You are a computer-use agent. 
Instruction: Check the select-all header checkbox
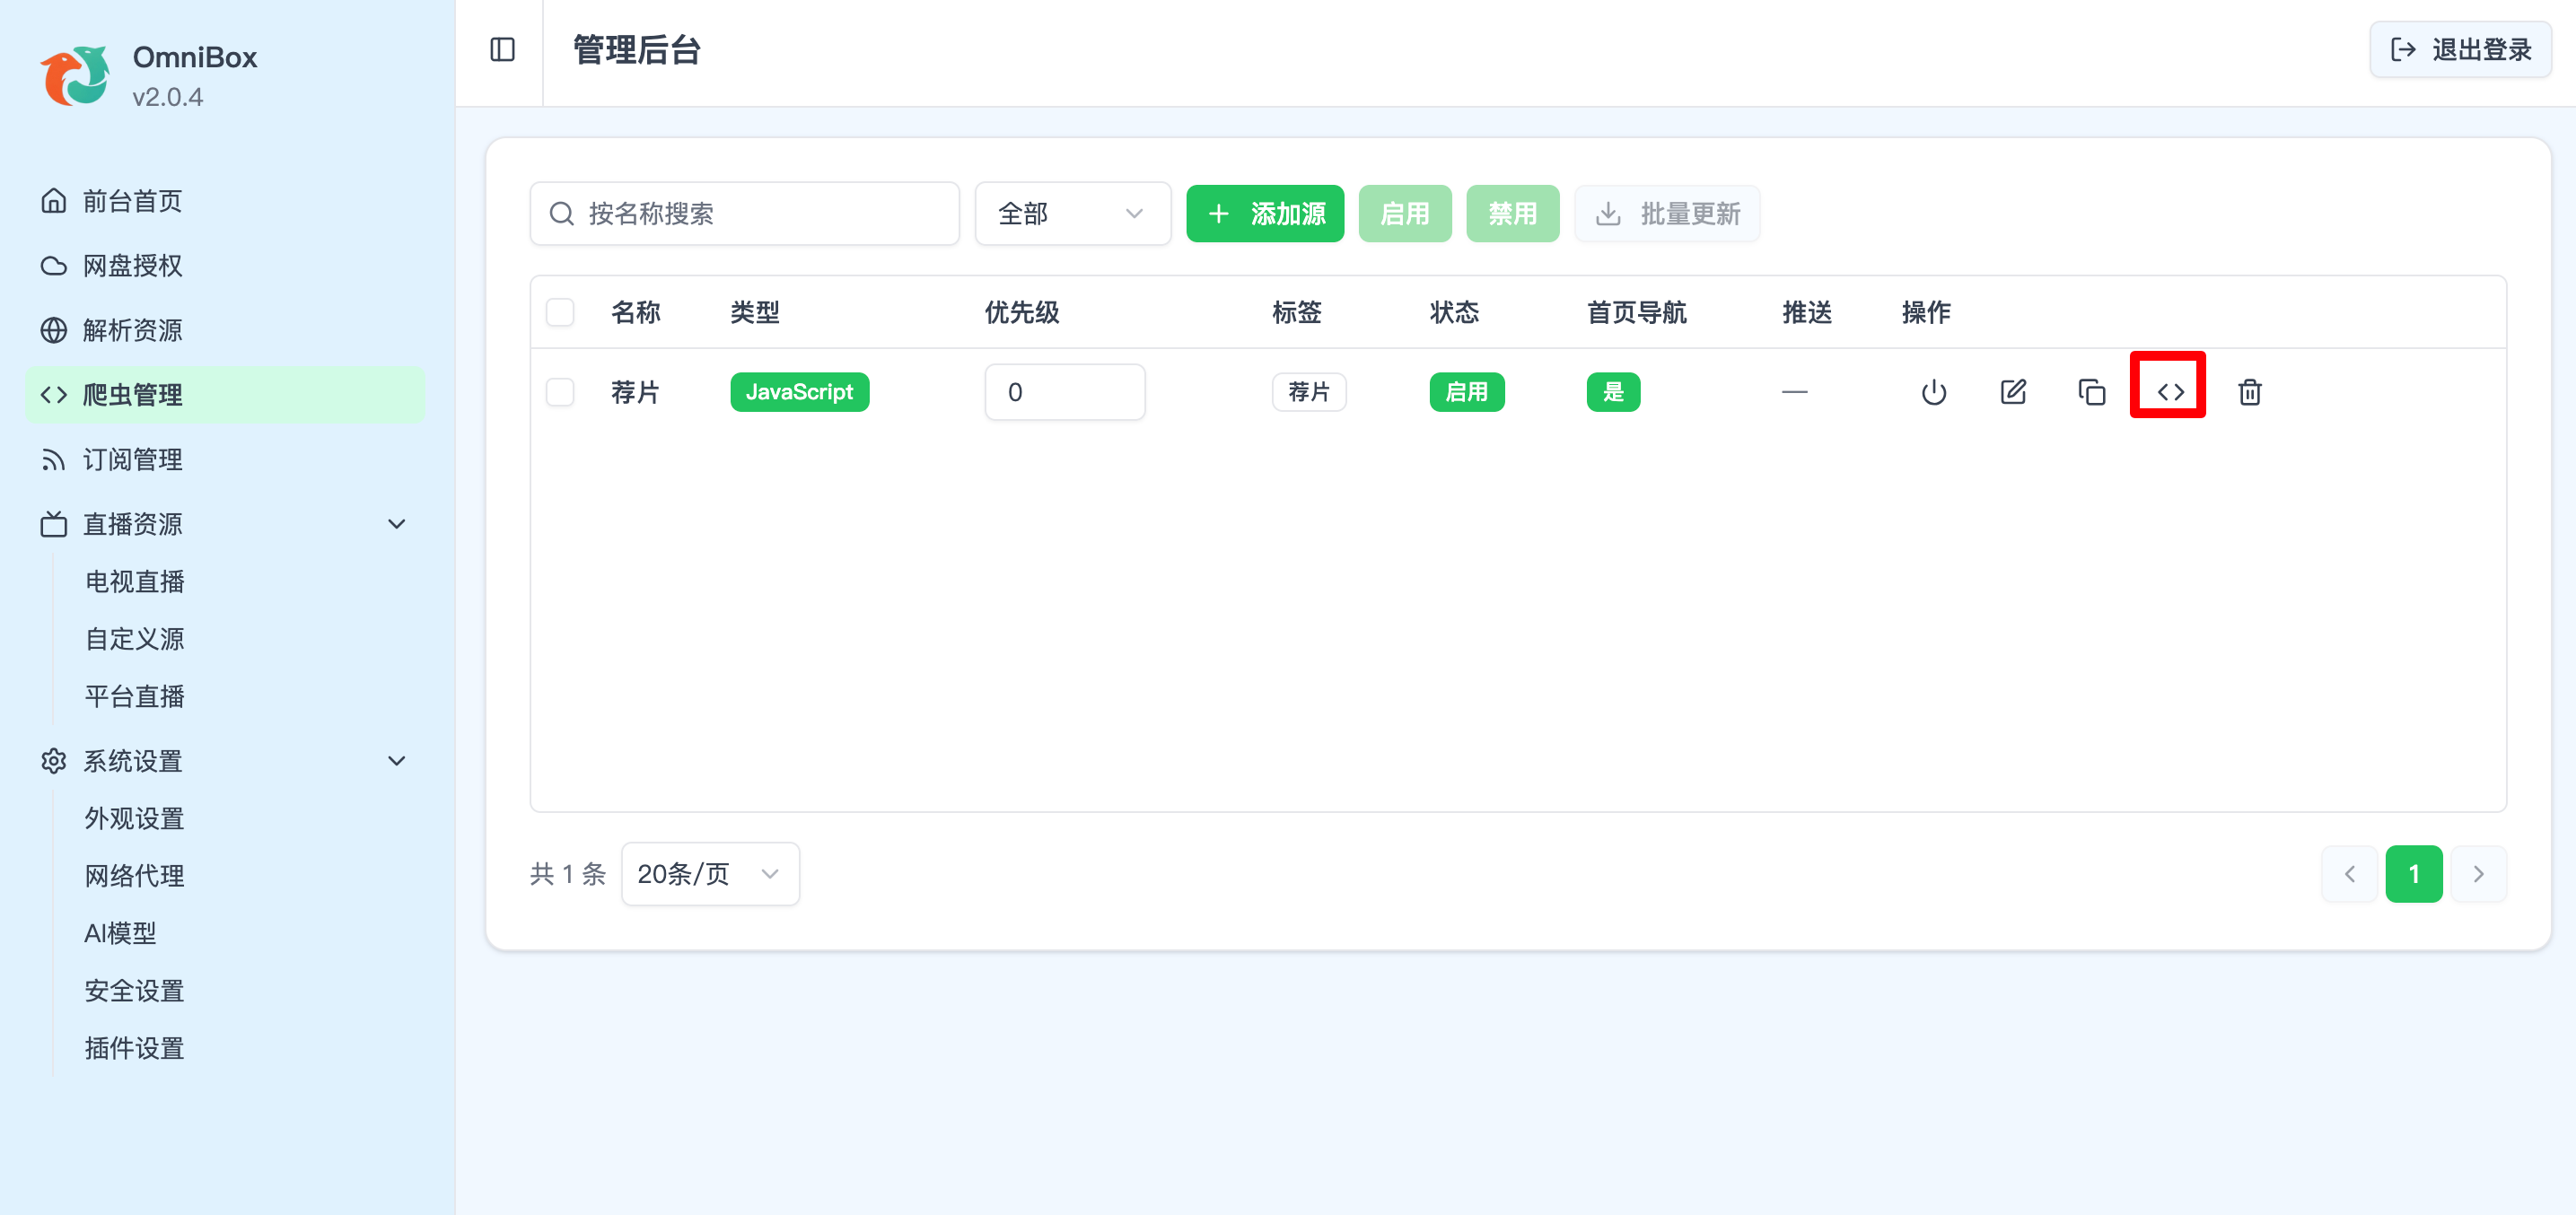point(560,312)
